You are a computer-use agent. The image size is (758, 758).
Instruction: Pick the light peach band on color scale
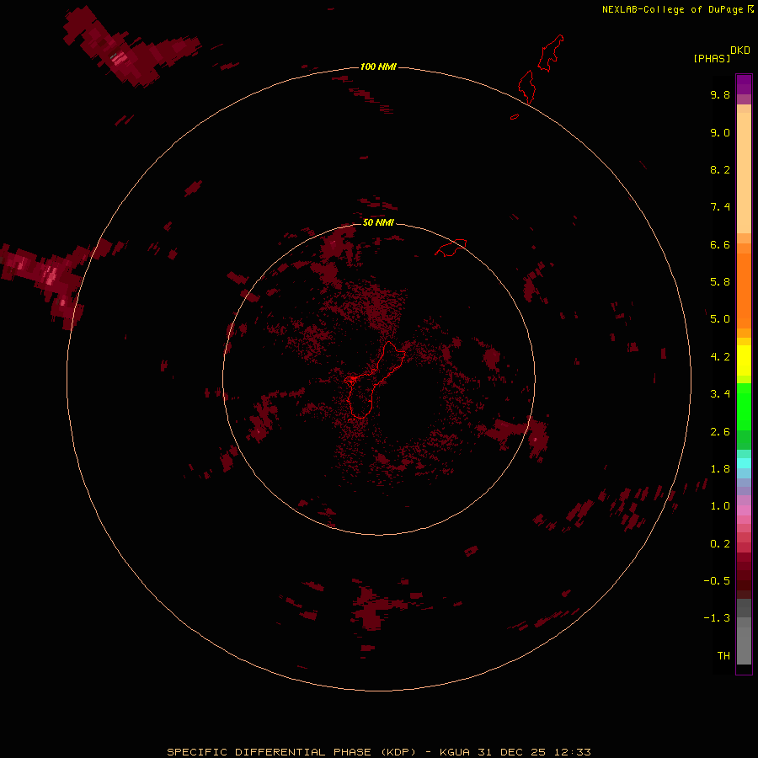744,173
